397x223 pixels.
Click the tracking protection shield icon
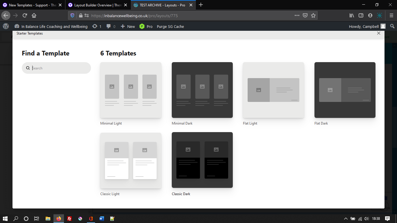pos(72,15)
